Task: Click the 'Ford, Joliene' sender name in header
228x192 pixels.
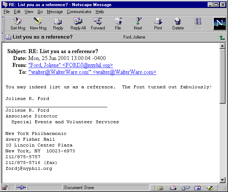Action: tap(134, 37)
